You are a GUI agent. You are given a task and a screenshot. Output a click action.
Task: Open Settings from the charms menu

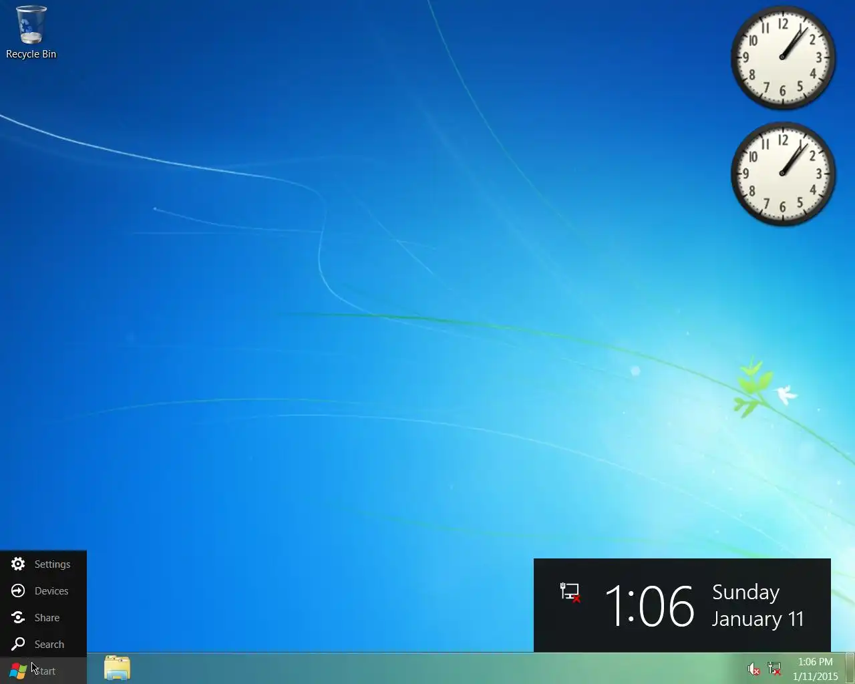click(43, 564)
